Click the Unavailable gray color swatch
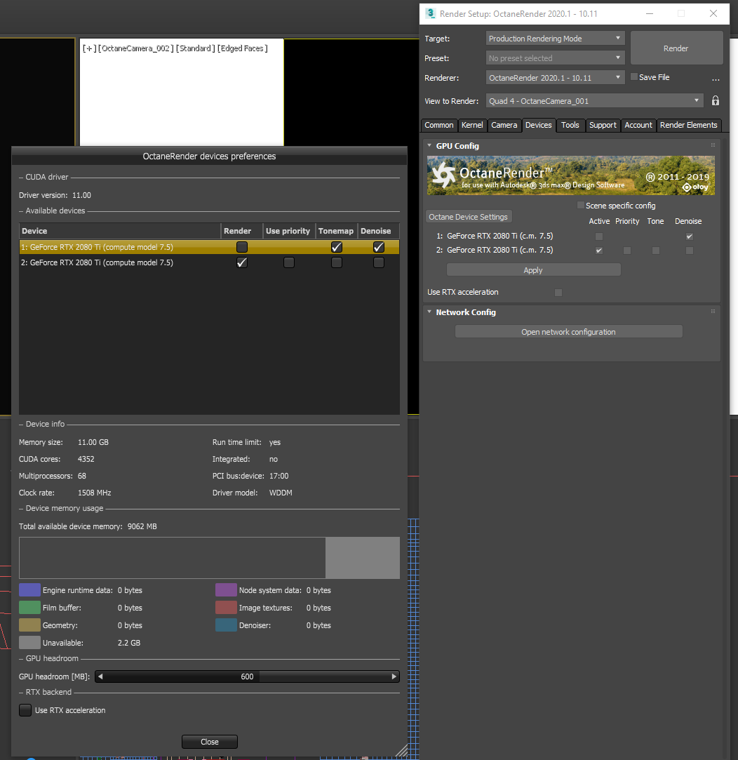 (x=29, y=642)
